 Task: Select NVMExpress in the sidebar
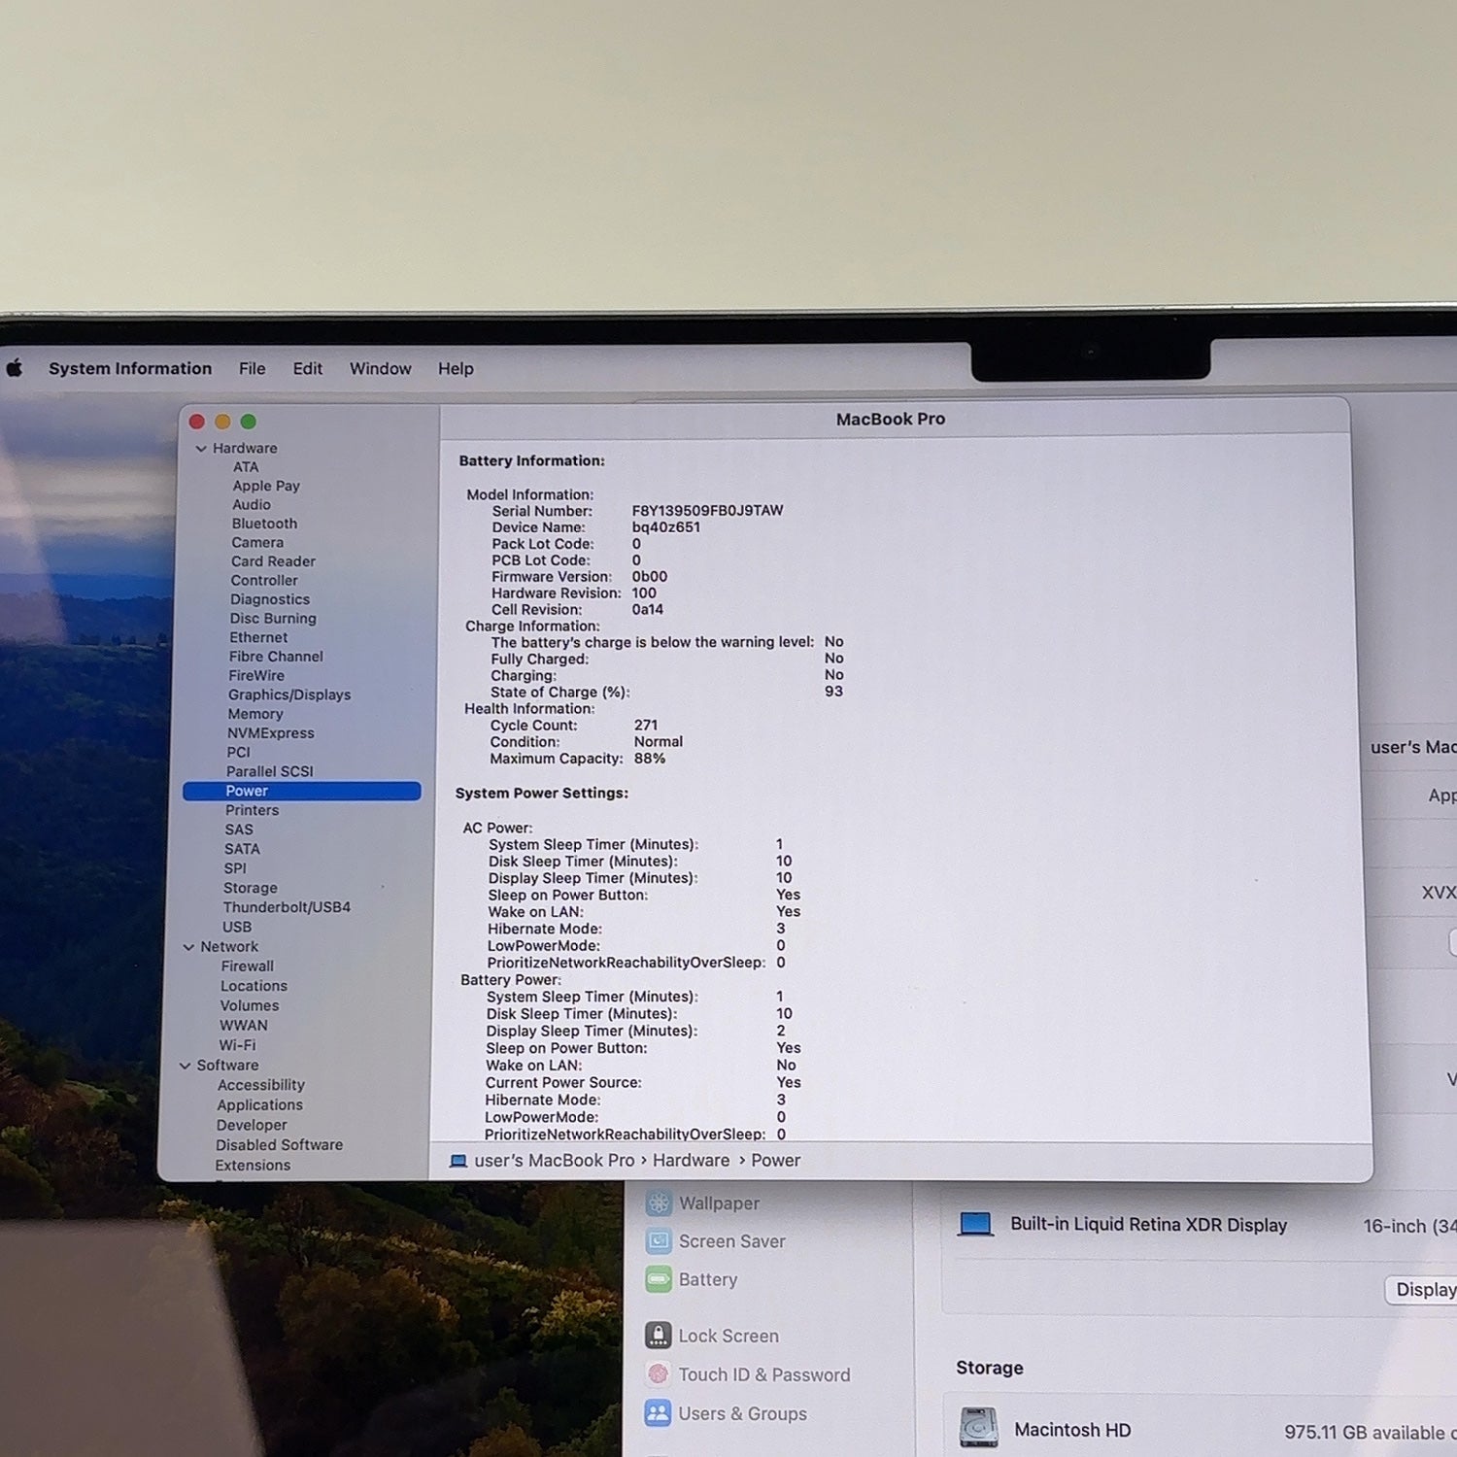(271, 733)
